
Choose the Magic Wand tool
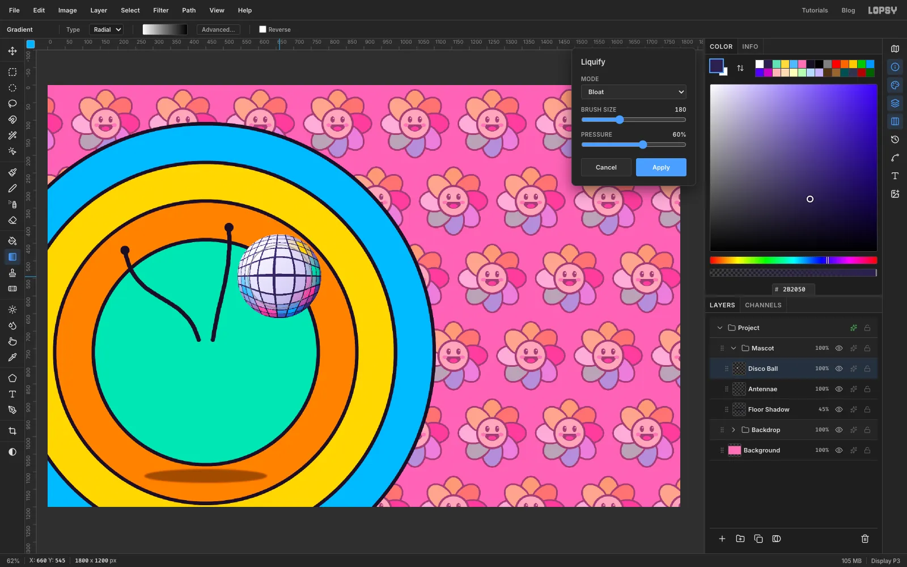coord(12,136)
